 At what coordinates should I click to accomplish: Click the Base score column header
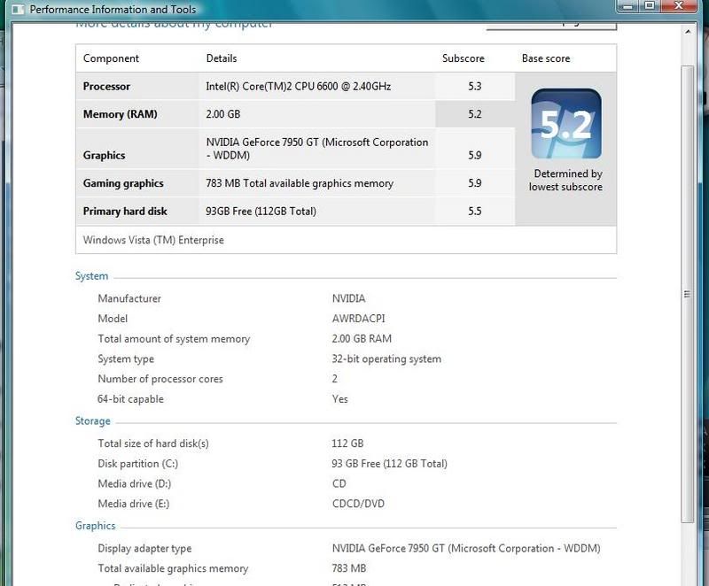[546, 58]
